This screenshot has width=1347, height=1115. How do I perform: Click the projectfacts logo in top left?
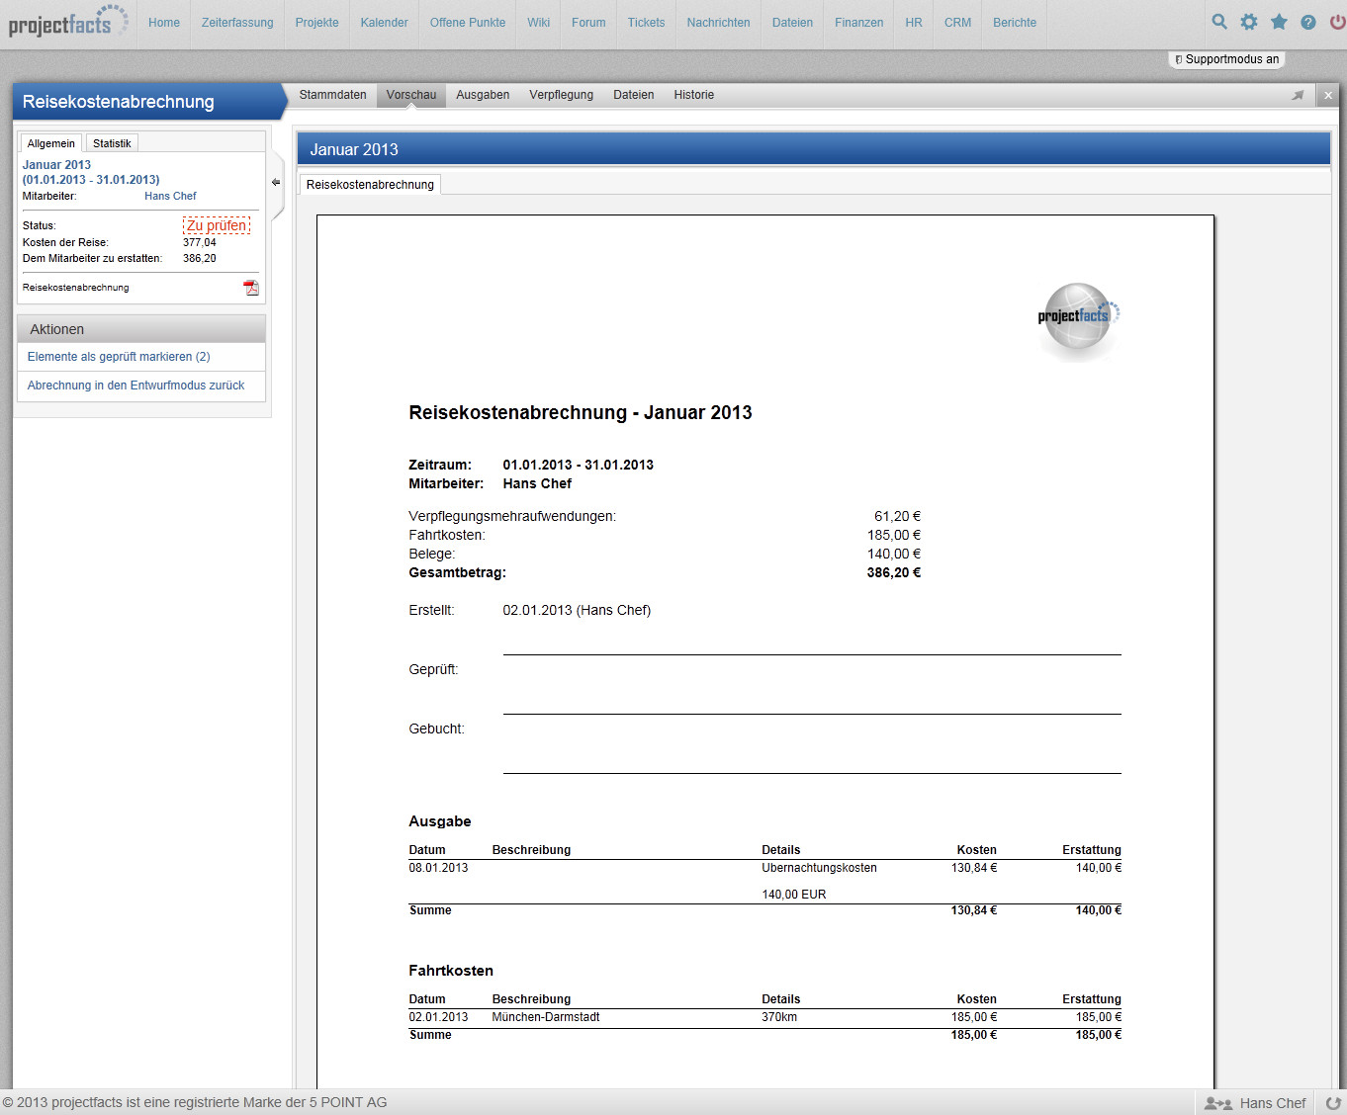click(67, 22)
